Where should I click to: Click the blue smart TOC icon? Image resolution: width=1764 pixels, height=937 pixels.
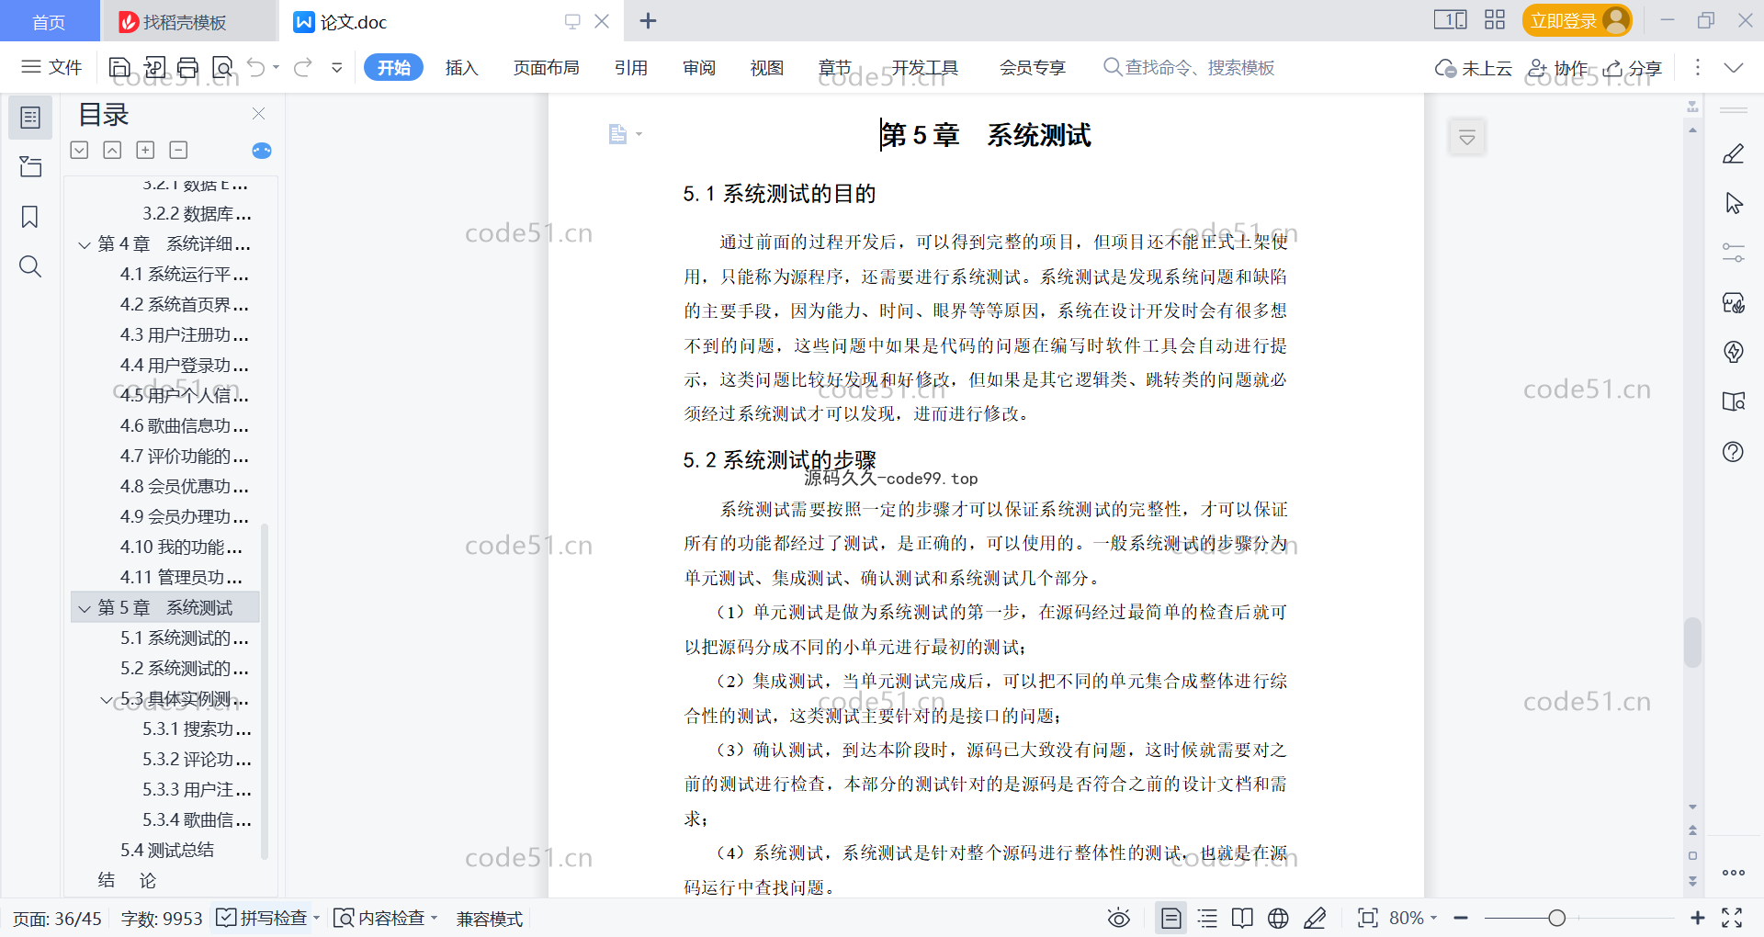(262, 151)
